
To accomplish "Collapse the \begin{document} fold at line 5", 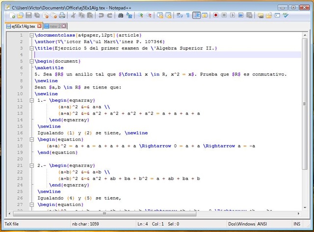I will pyautogui.click(x=31, y=61).
